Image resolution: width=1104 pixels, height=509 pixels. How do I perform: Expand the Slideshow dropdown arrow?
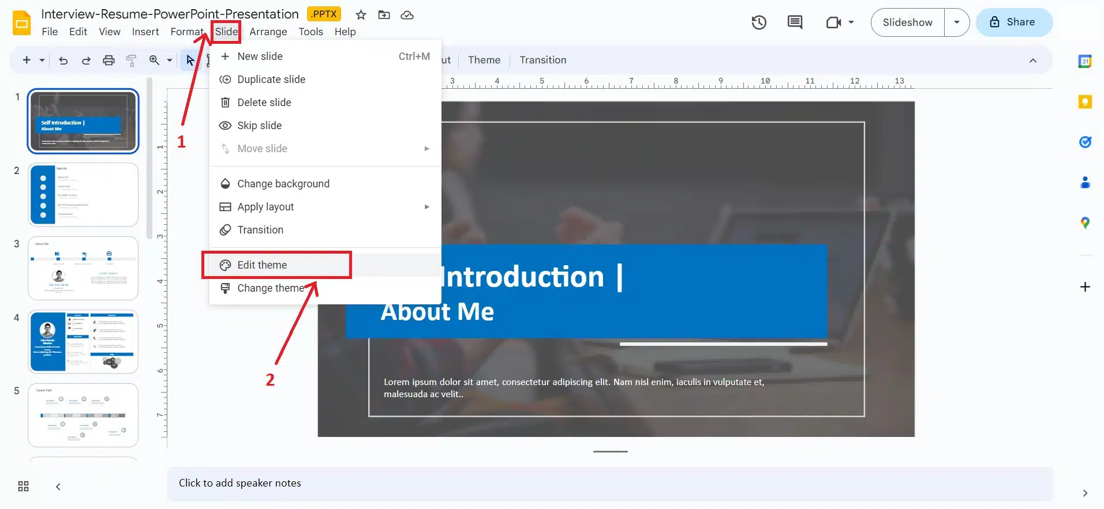(x=956, y=22)
